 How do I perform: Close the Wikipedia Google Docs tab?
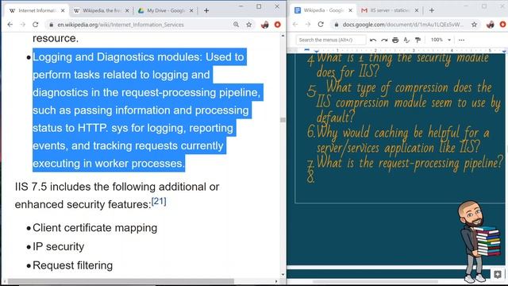tap(350, 10)
